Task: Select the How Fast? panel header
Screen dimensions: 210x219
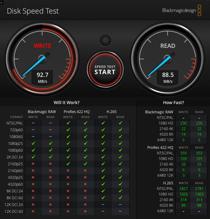Action: 173,103
